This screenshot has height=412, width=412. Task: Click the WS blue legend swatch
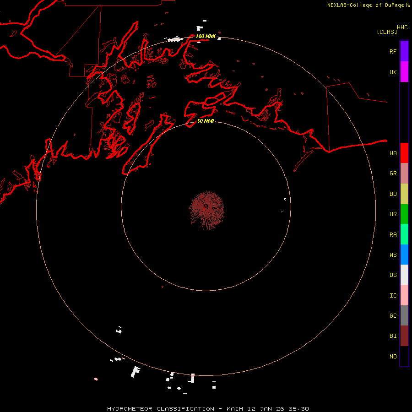point(404,255)
